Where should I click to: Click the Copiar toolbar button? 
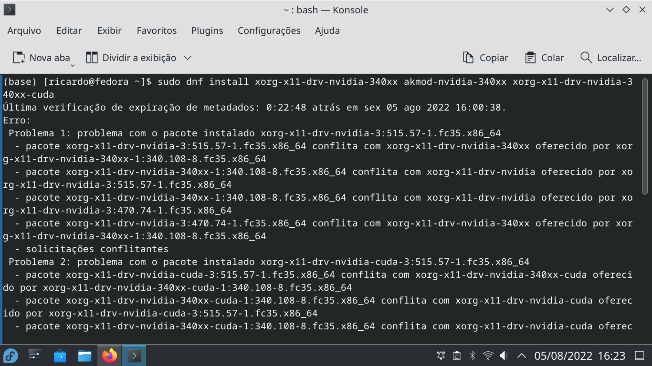pyautogui.click(x=485, y=58)
